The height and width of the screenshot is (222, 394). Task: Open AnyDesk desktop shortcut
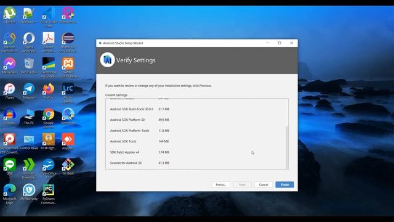point(68,141)
